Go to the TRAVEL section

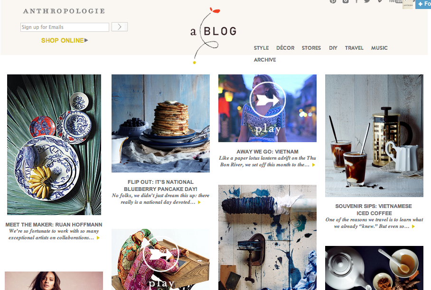click(x=354, y=48)
